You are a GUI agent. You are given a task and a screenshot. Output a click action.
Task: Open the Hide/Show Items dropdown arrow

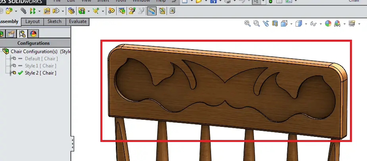[321, 24]
